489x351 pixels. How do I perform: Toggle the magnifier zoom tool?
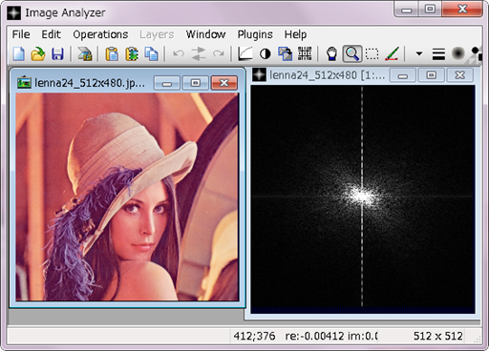coord(352,53)
